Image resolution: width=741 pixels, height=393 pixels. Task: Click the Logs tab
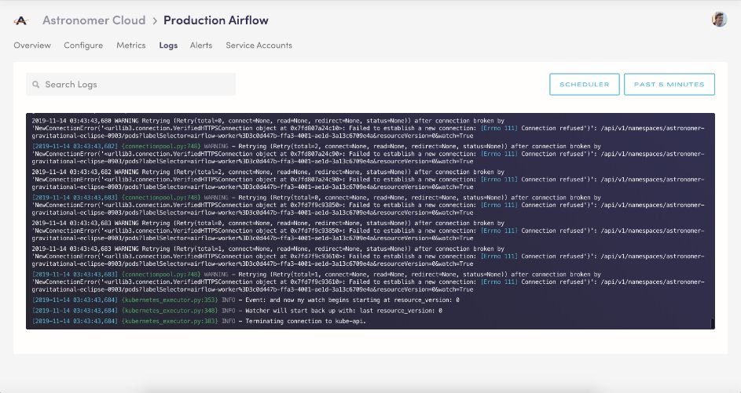click(168, 45)
